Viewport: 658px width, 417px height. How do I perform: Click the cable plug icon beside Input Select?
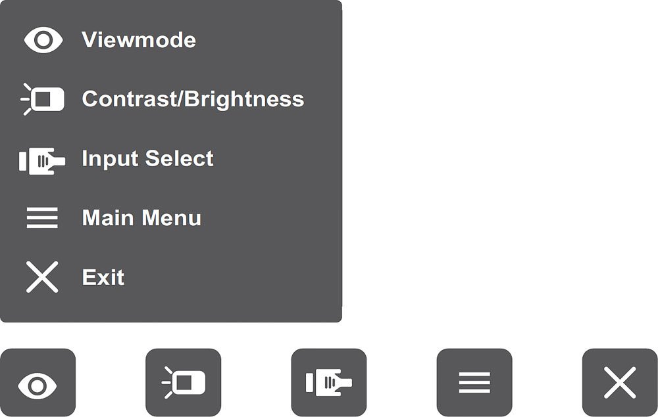pyautogui.click(x=42, y=161)
